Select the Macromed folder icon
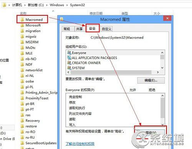The image size is (192, 149). pyautogui.click(x=22, y=20)
